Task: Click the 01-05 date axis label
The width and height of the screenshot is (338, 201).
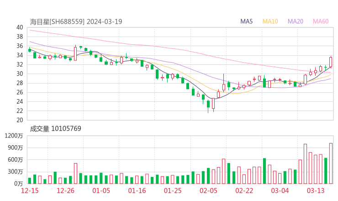Action: coord(101,190)
